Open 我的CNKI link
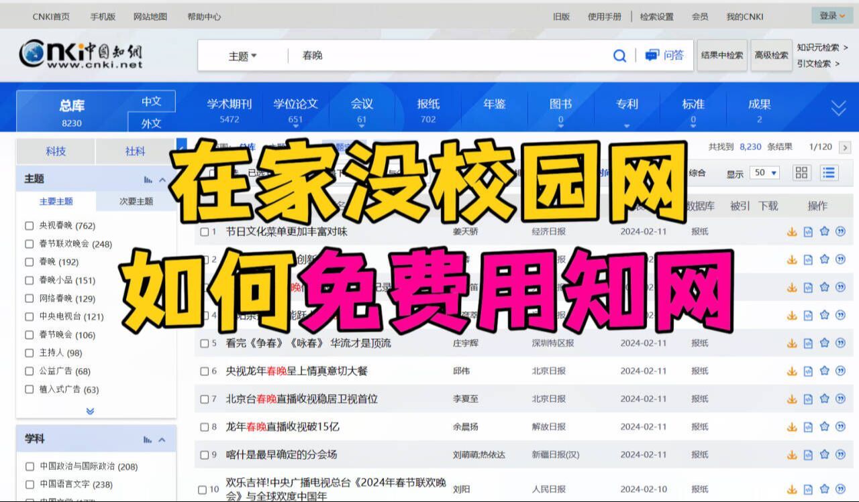859x502 pixels. tap(745, 17)
